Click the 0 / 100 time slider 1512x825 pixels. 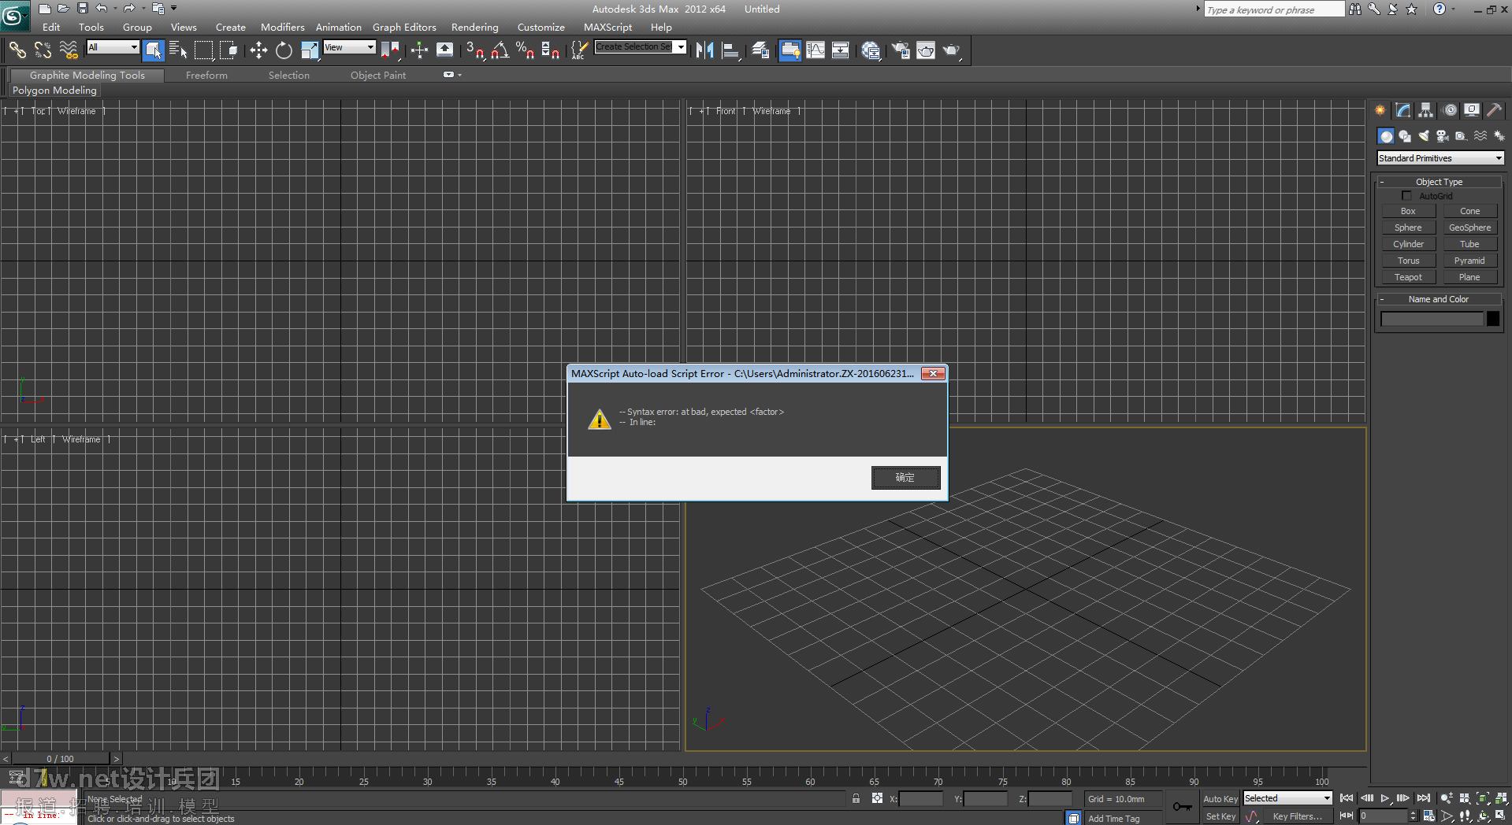(60, 759)
